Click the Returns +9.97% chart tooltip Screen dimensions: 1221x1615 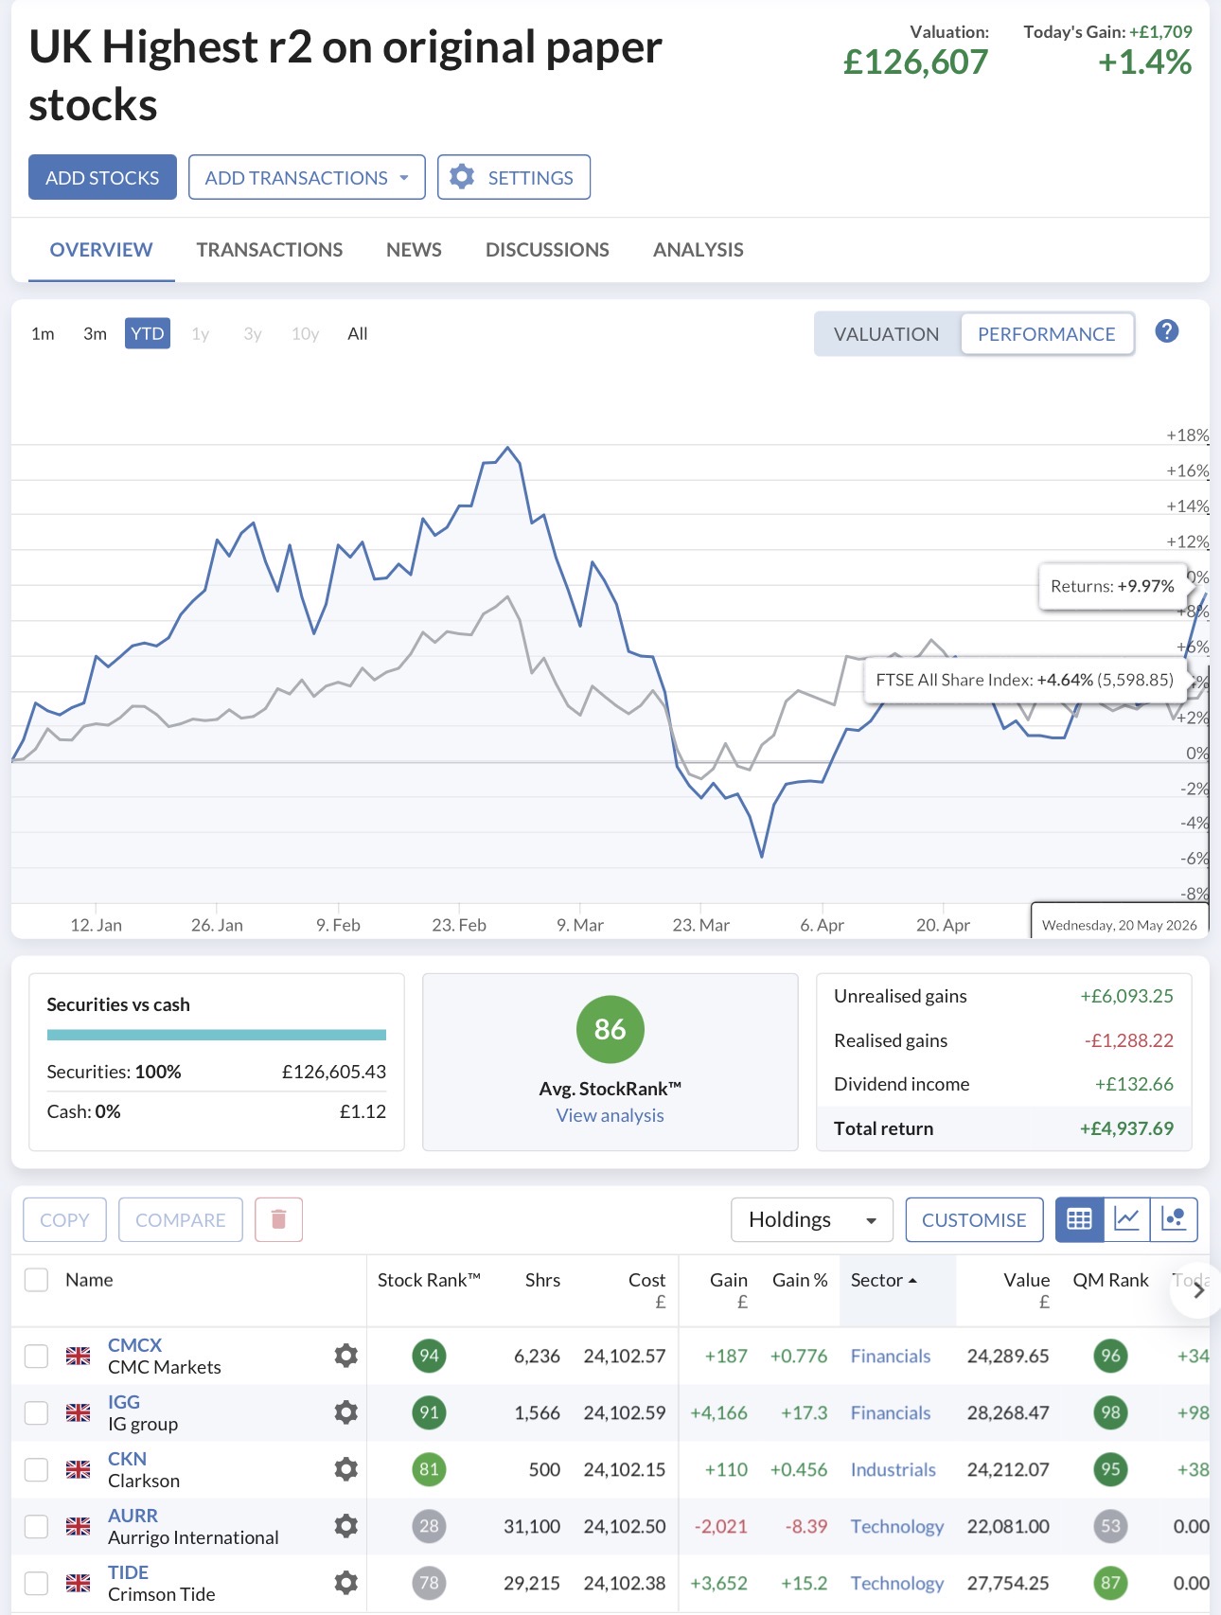tap(1112, 586)
